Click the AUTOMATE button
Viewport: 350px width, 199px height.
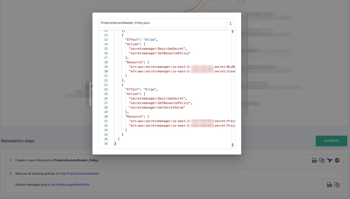click(331, 141)
